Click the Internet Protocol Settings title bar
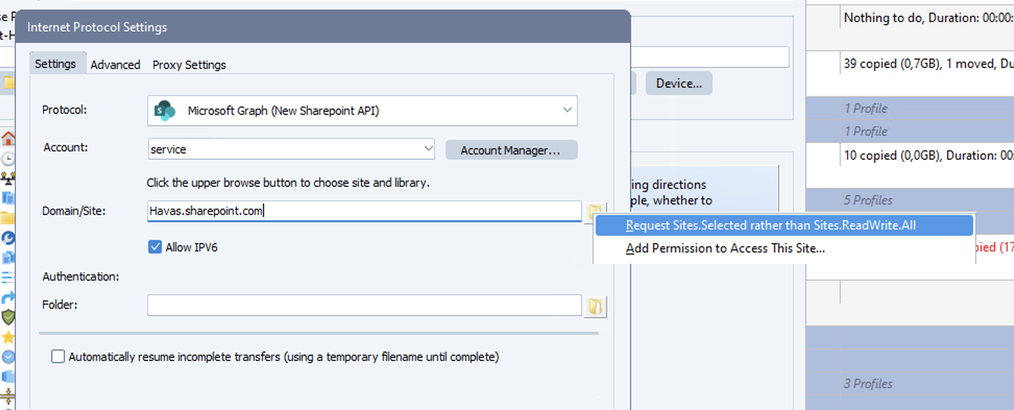The height and width of the screenshot is (410, 1014). (x=322, y=27)
